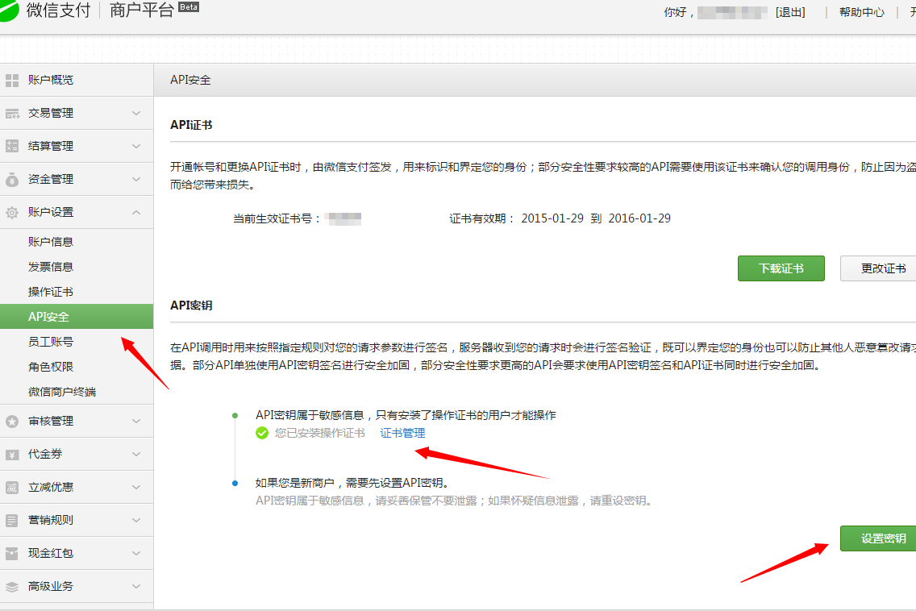Click the green 下载证书 button
This screenshot has height=611, width=916.
(x=781, y=268)
